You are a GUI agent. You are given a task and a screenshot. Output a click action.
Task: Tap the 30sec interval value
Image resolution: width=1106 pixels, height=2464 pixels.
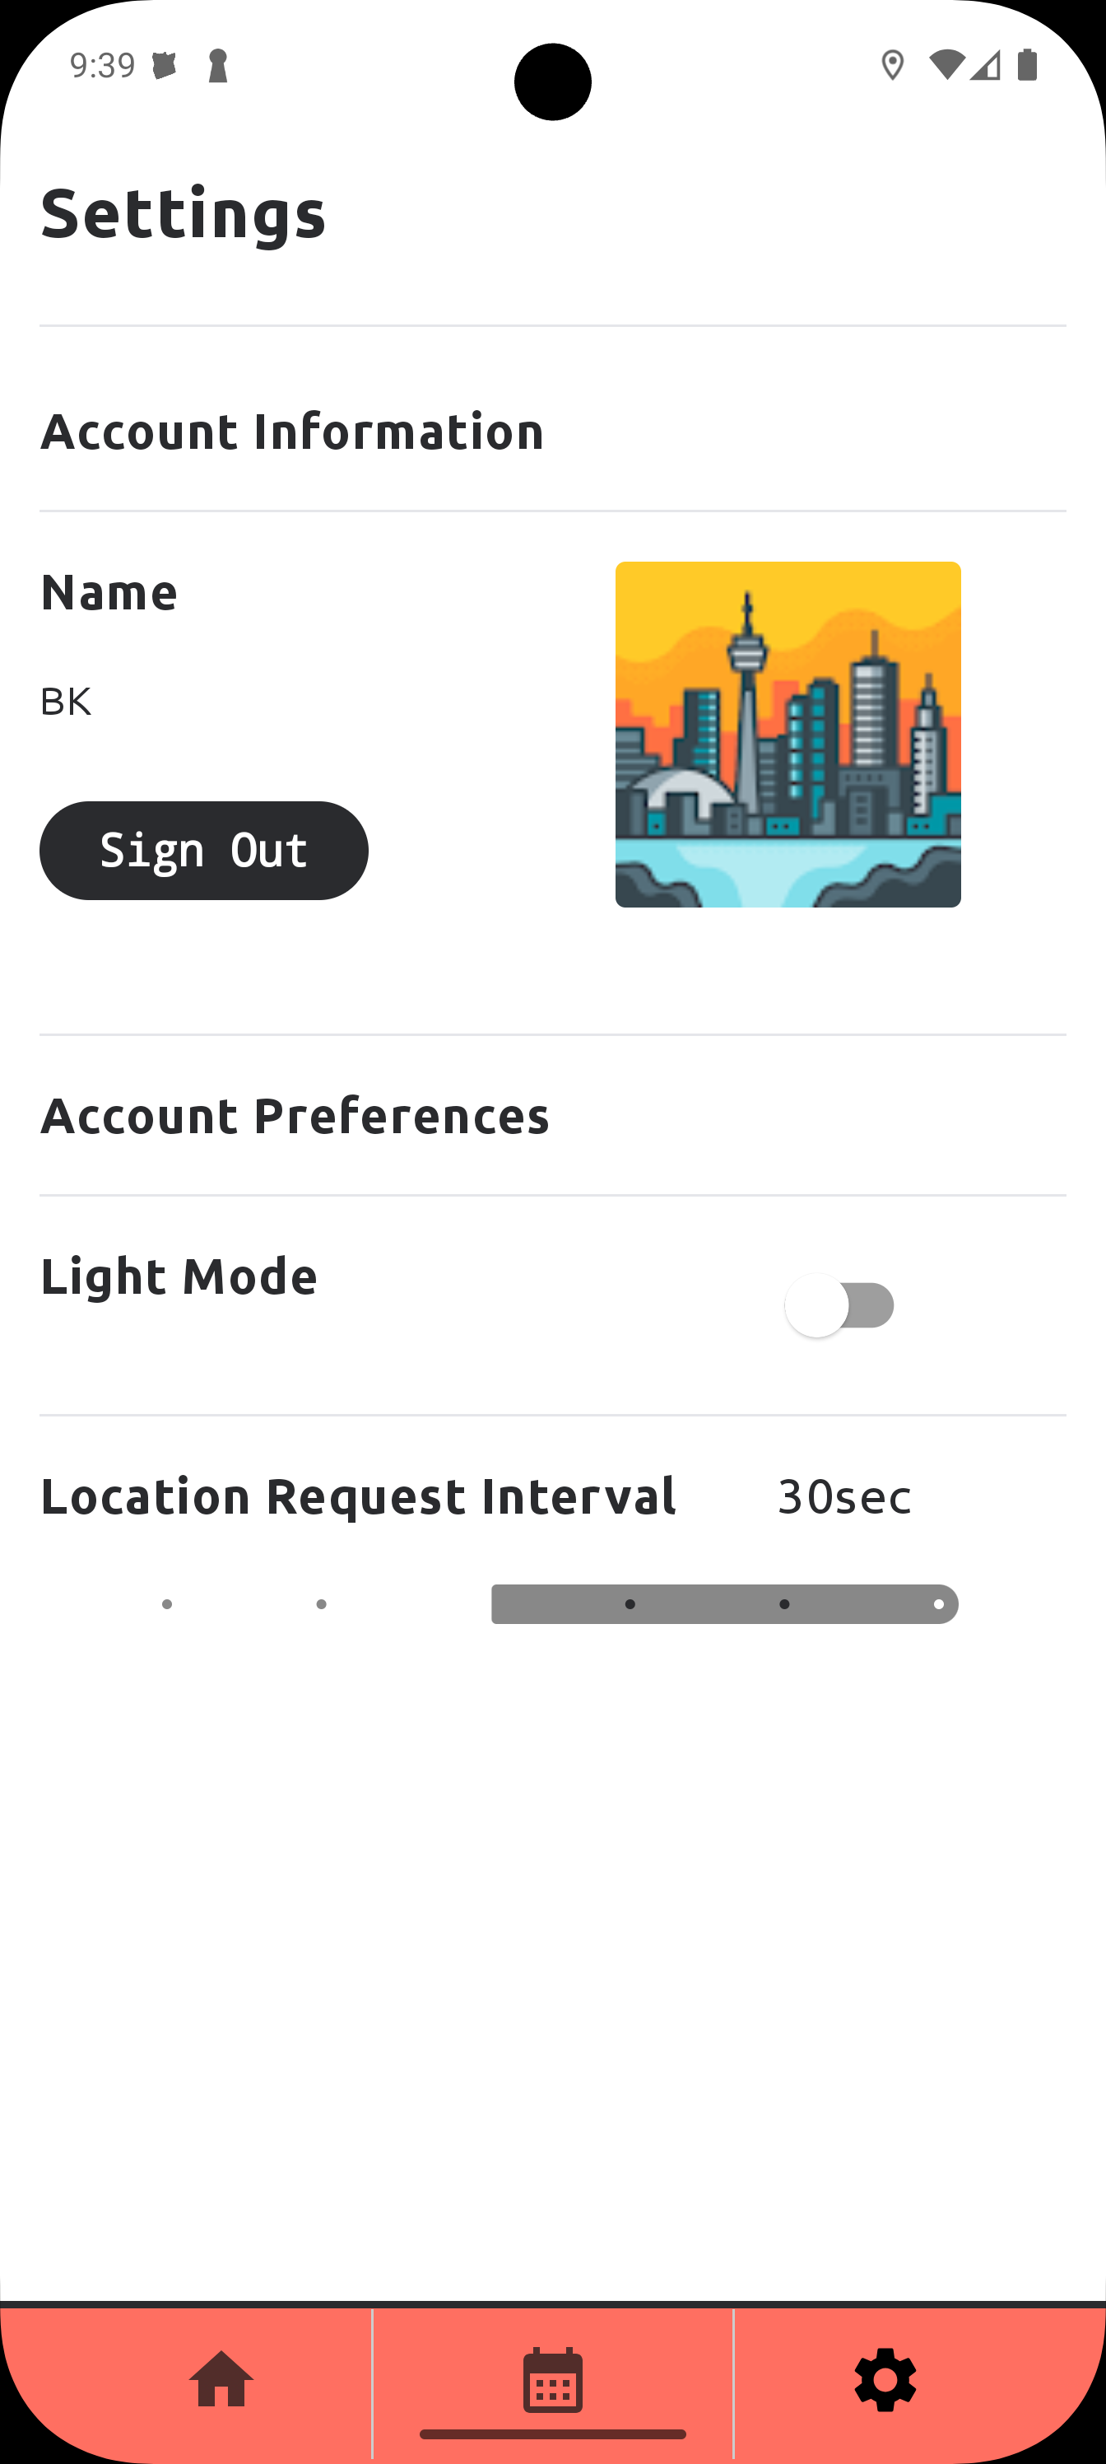[x=844, y=1497]
